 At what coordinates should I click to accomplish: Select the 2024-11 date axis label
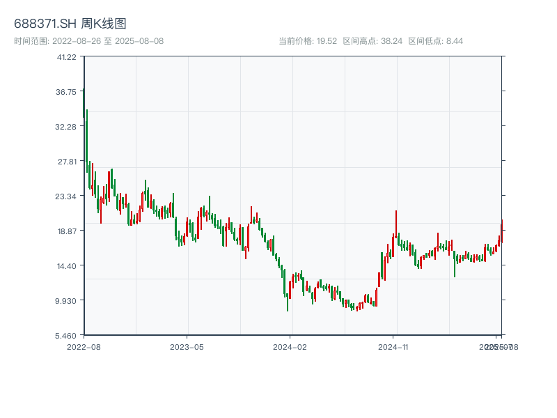coord(393,346)
